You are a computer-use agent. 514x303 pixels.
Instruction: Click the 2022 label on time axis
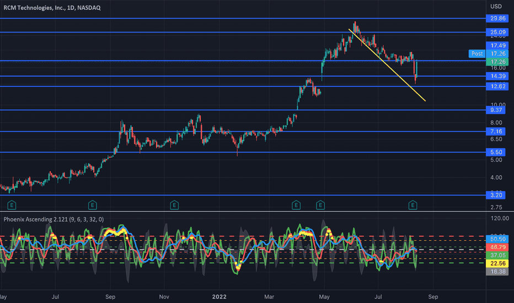pos(219,297)
